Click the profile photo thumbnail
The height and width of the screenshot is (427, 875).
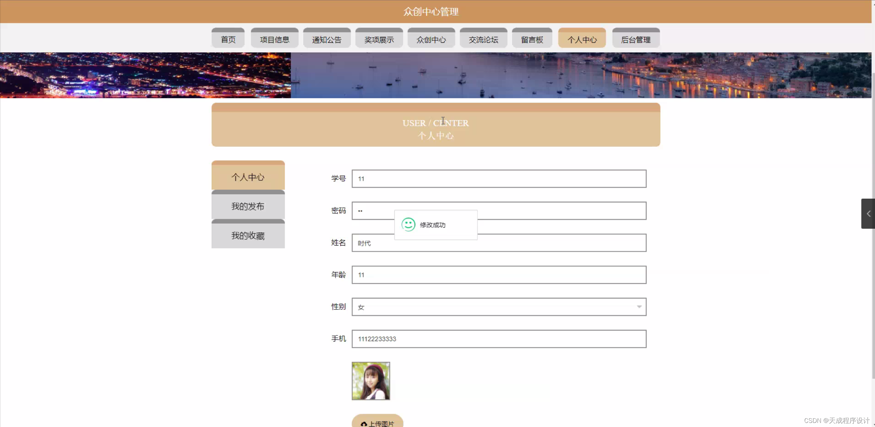[371, 381]
